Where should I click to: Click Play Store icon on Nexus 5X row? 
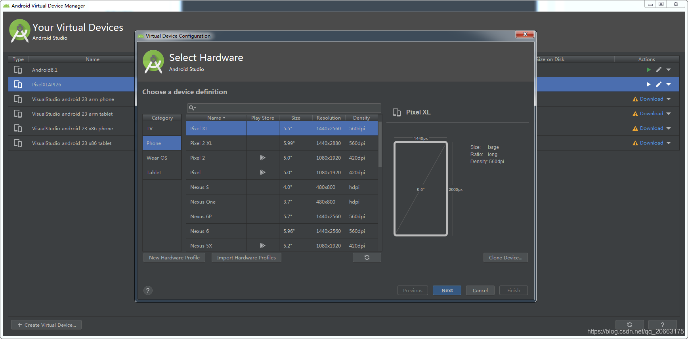point(262,246)
